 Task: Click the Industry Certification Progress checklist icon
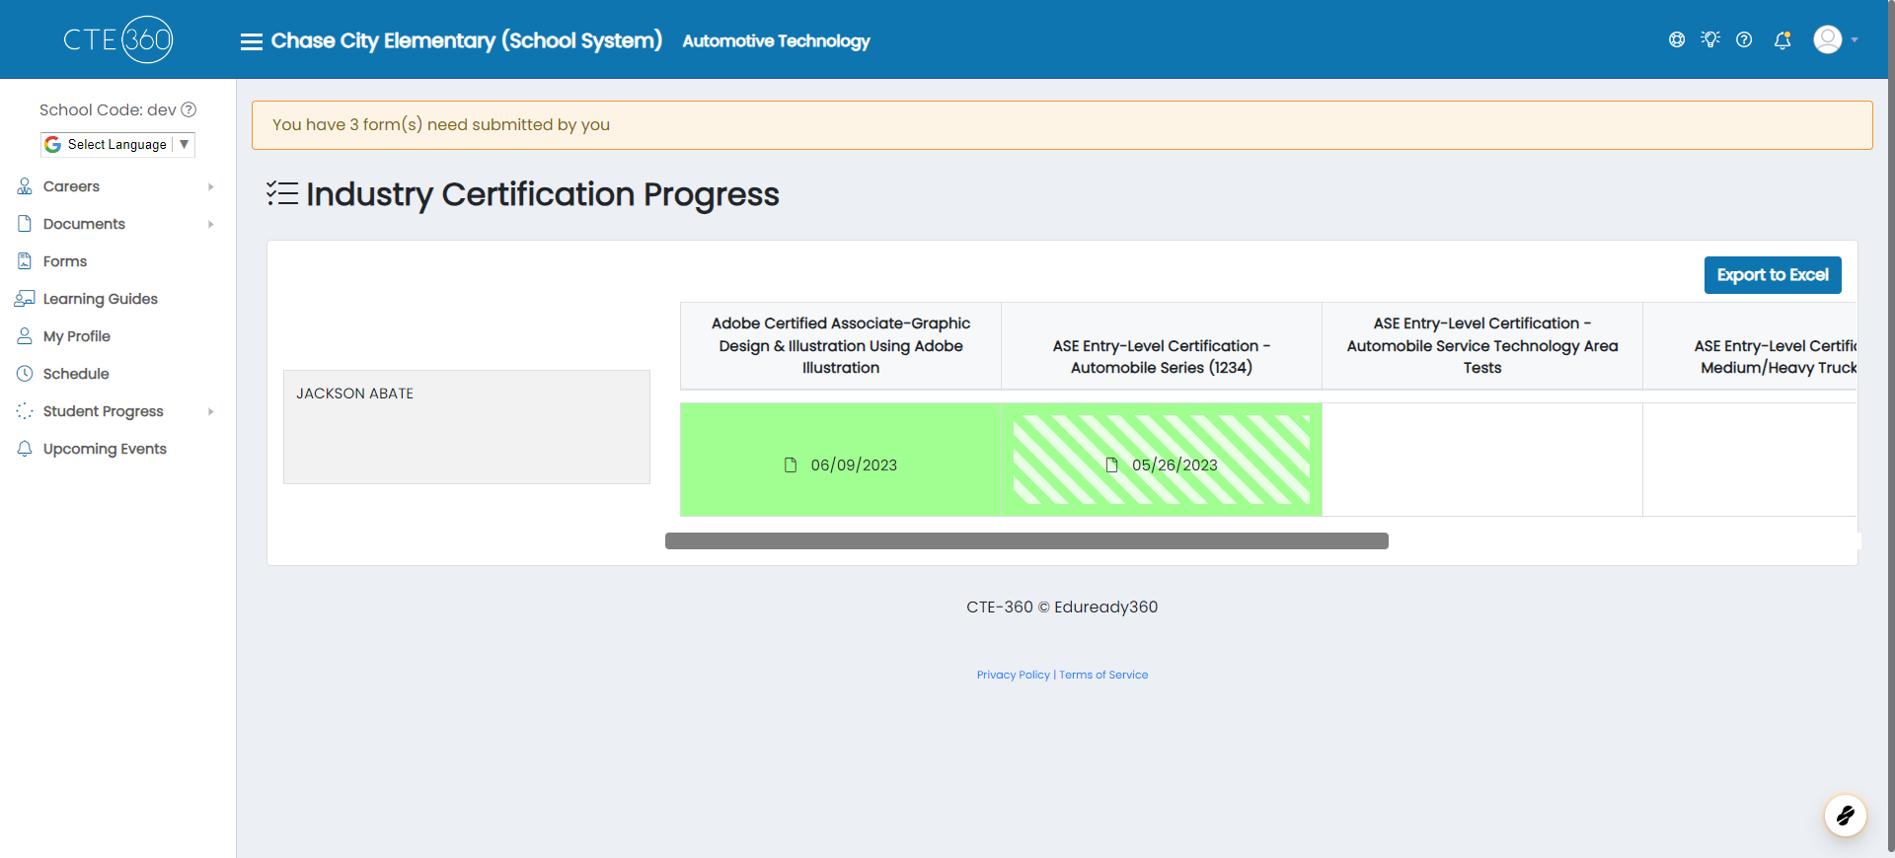coord(282,193)
